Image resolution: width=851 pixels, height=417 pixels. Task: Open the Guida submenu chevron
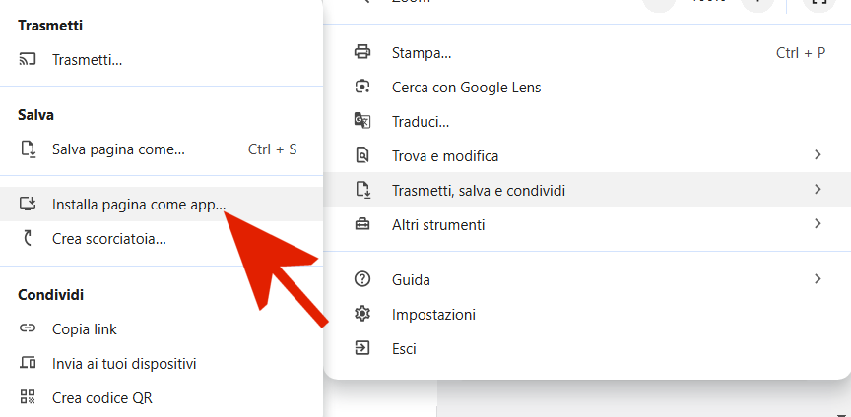click(818, 279)
